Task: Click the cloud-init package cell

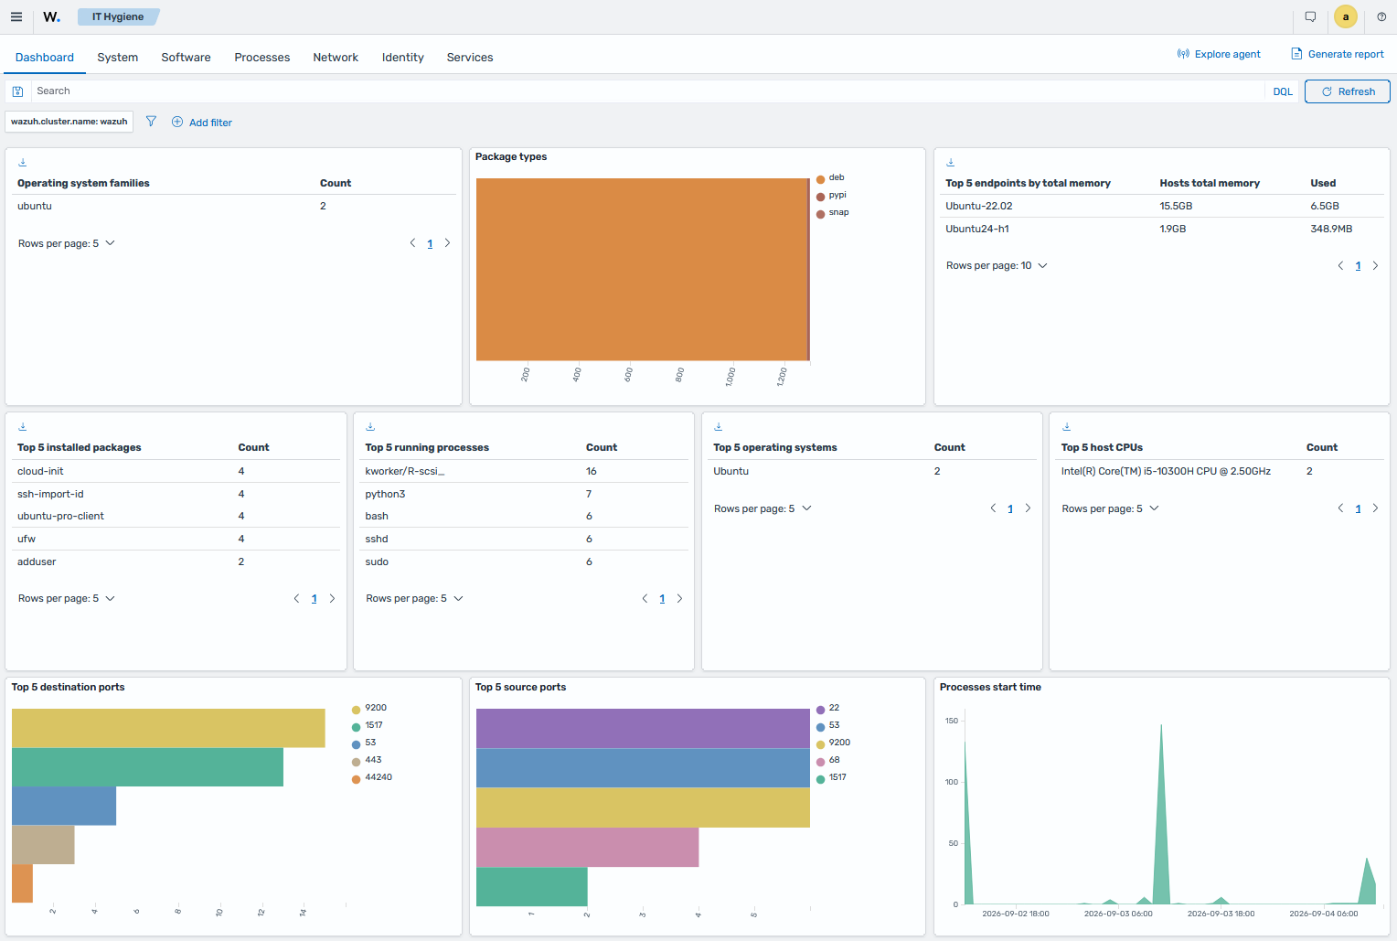Action: click(40, 471)
